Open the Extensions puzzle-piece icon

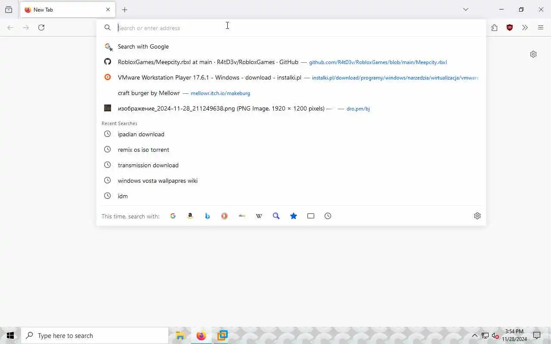click(494, 28)
